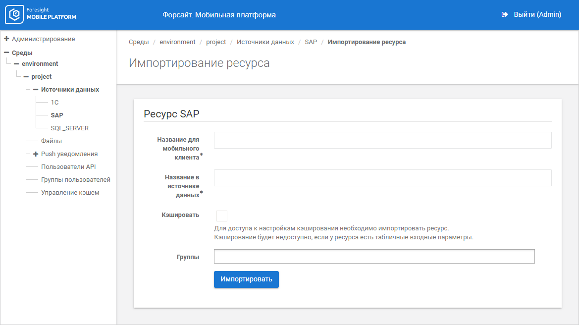Go to Источники данных breadcrumb

point(265,42)
